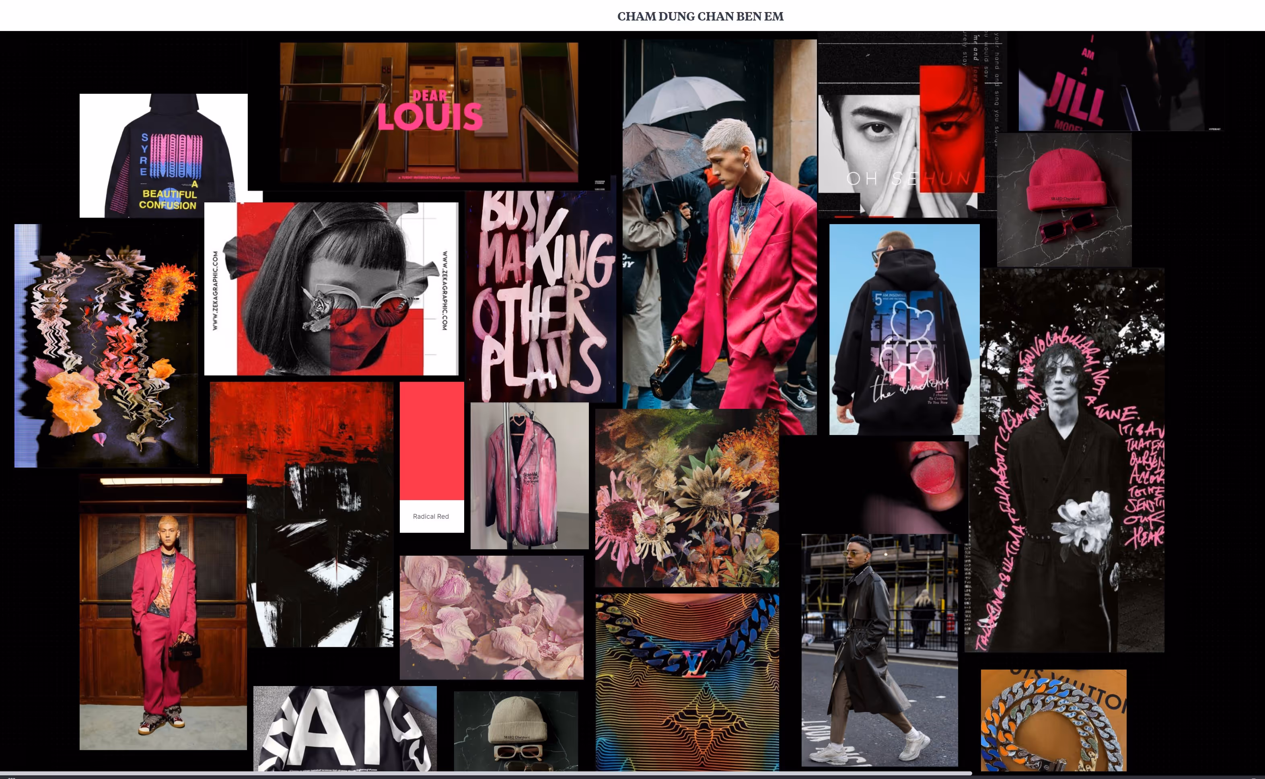Click the horizontal scrollbar at the bottom
This screenshot has height=779, width=1265.
(486, 773)
